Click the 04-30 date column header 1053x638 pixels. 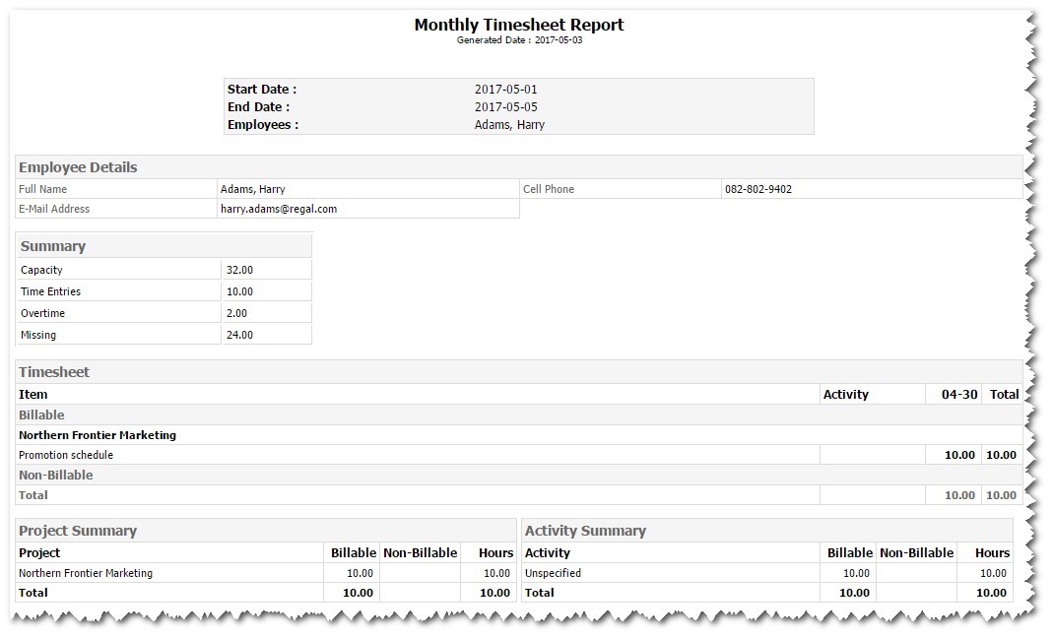tap(959, 395)
